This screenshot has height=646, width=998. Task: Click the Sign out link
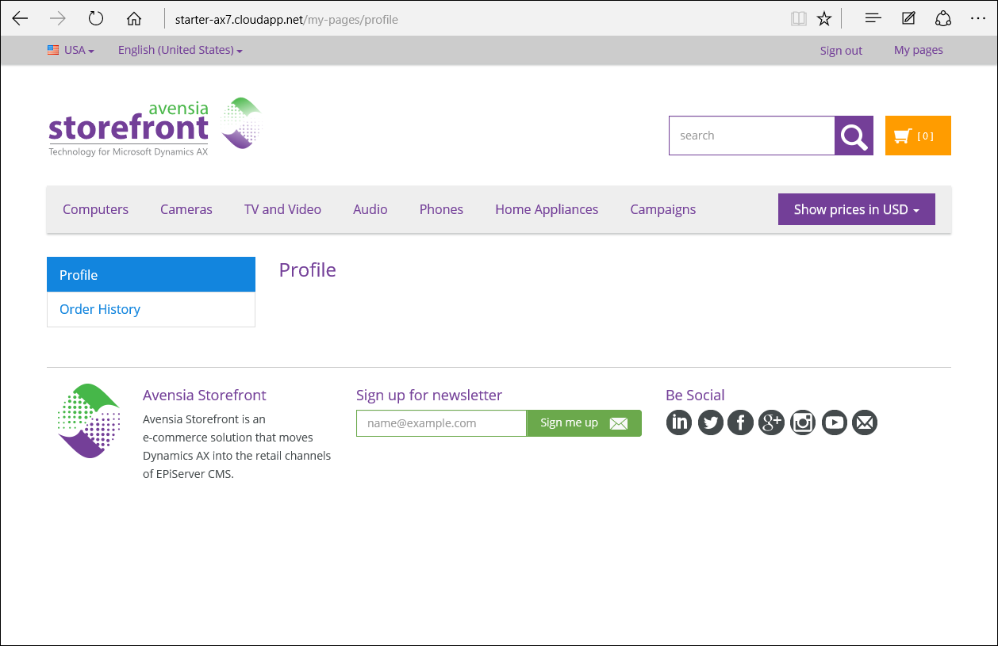[x=841, y=51]
